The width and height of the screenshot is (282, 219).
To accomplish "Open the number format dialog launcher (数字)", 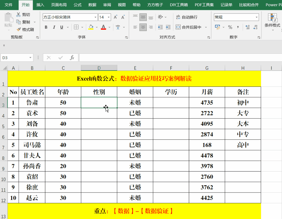I will click(x=259, y=37).
